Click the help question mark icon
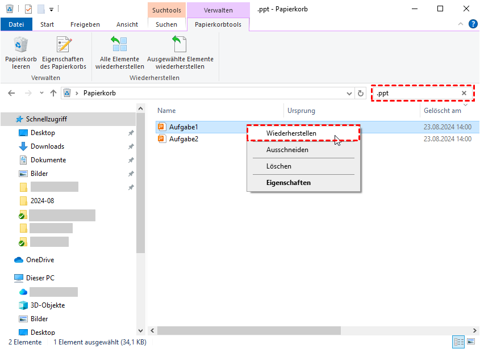 coord(473,24)
